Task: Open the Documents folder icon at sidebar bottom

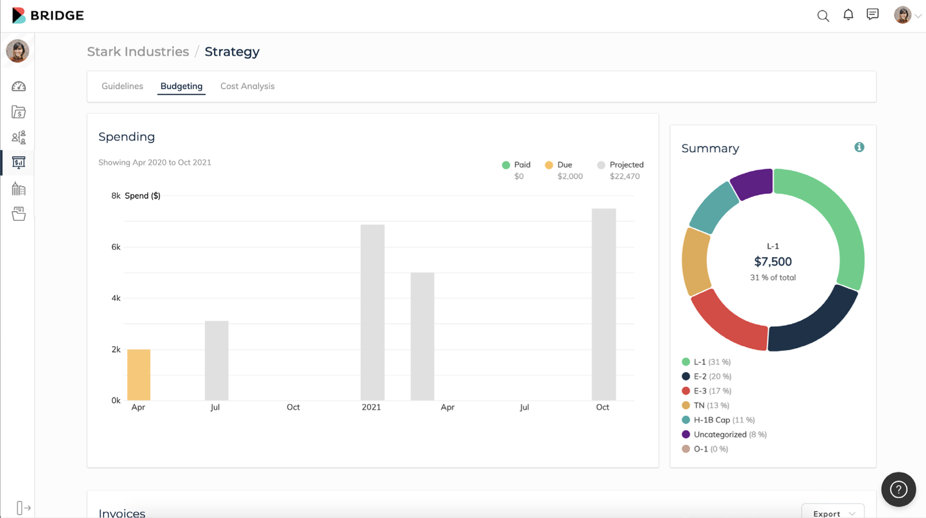Action: 18,214
